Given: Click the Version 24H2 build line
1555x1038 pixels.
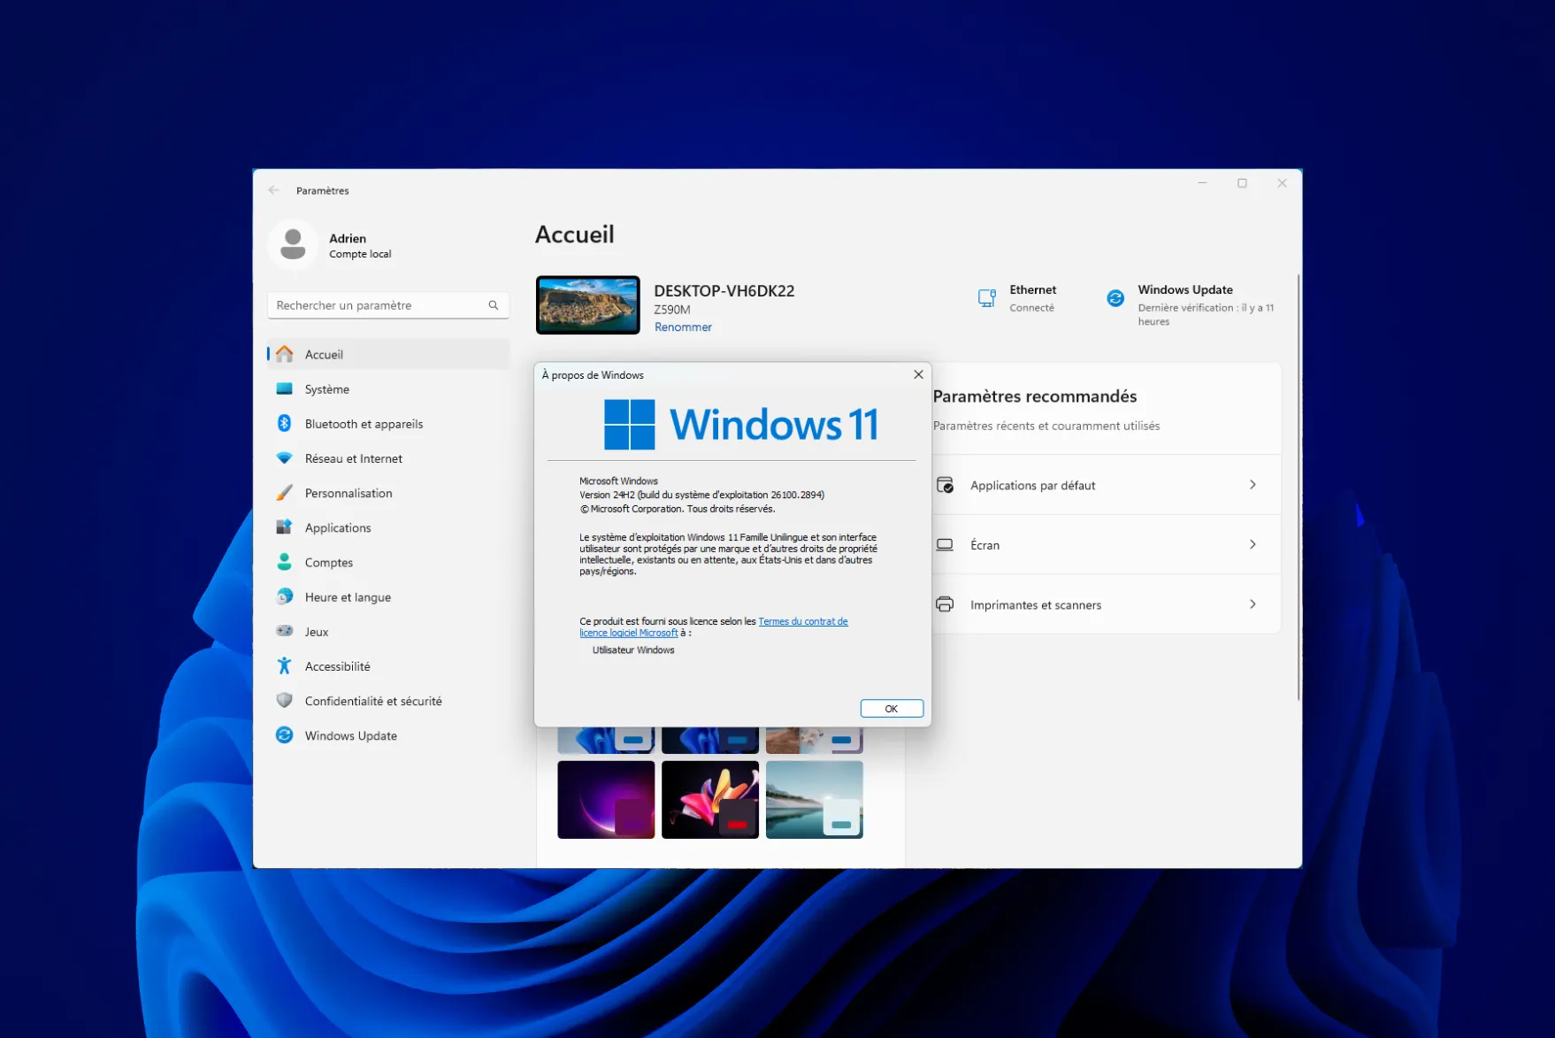Looking at the screenshot, I should click(701, 495).
